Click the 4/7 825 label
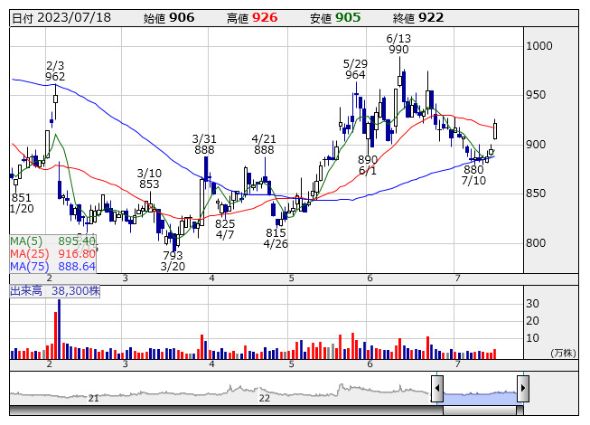Image resolution: width=590 pixels, height=425 pixels. [225, 230]
